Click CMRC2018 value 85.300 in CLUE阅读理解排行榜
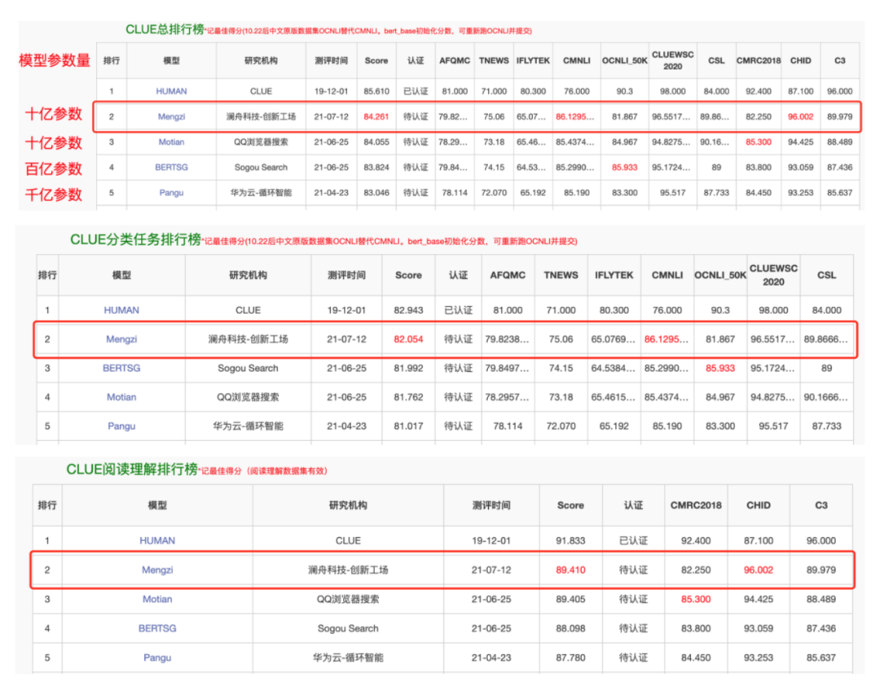Screen dimensions: 880x699 (696, 599)
